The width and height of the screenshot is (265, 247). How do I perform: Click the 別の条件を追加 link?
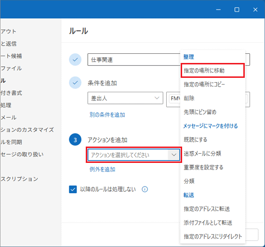click(107, 115)
